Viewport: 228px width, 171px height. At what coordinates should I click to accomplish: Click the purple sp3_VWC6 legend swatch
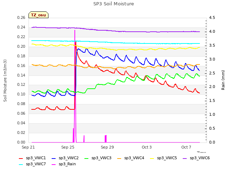185,158
